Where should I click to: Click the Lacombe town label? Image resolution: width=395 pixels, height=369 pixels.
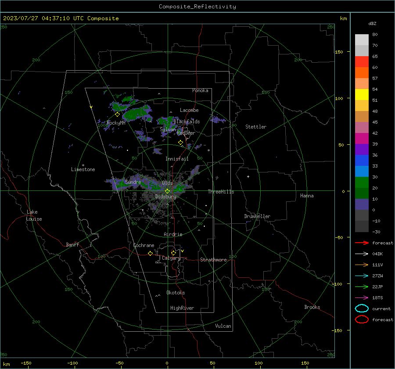(189, 110)
